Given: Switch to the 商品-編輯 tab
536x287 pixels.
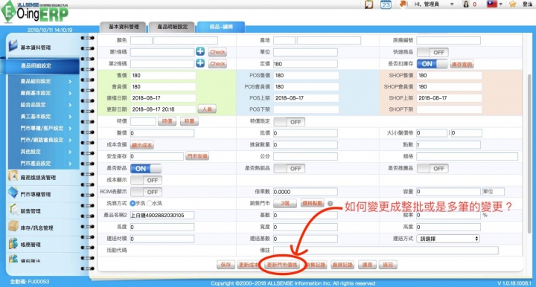Looking at the screenshot, I should 221,27.
